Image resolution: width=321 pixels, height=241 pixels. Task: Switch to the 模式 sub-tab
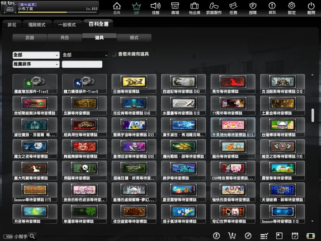click(x=134, y=38)
